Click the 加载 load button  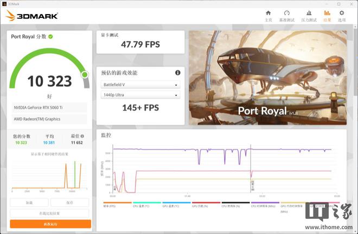[x=29, y=203]
